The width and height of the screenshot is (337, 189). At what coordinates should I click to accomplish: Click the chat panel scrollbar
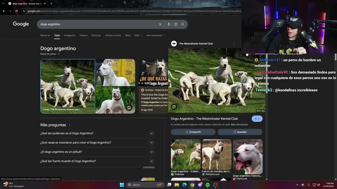pos(336,56)
